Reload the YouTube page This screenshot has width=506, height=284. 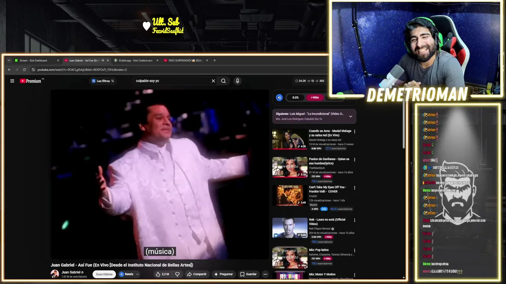tap(24, 70)
